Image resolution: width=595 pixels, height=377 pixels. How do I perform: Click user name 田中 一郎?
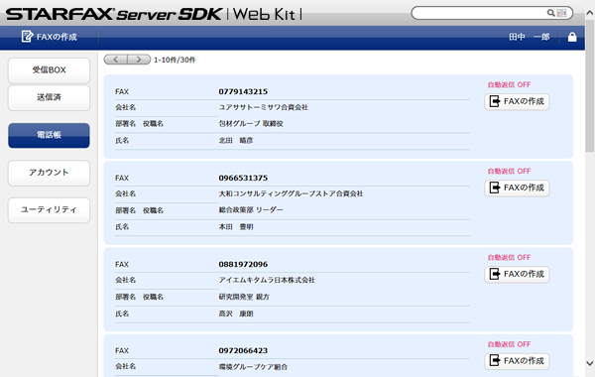(529, 37)
